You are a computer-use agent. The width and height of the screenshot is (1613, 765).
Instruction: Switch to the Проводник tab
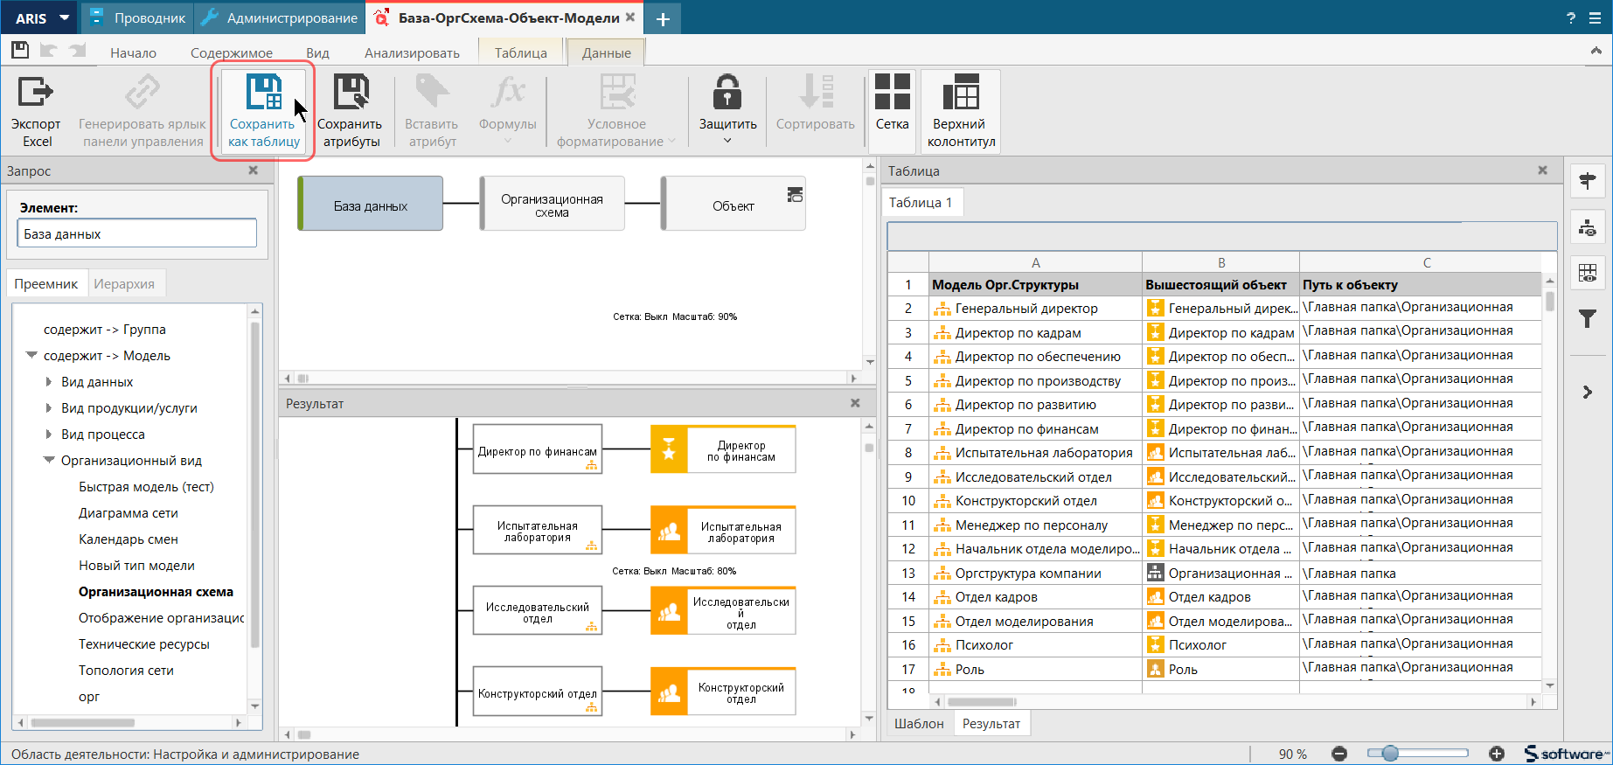(137, 18)
